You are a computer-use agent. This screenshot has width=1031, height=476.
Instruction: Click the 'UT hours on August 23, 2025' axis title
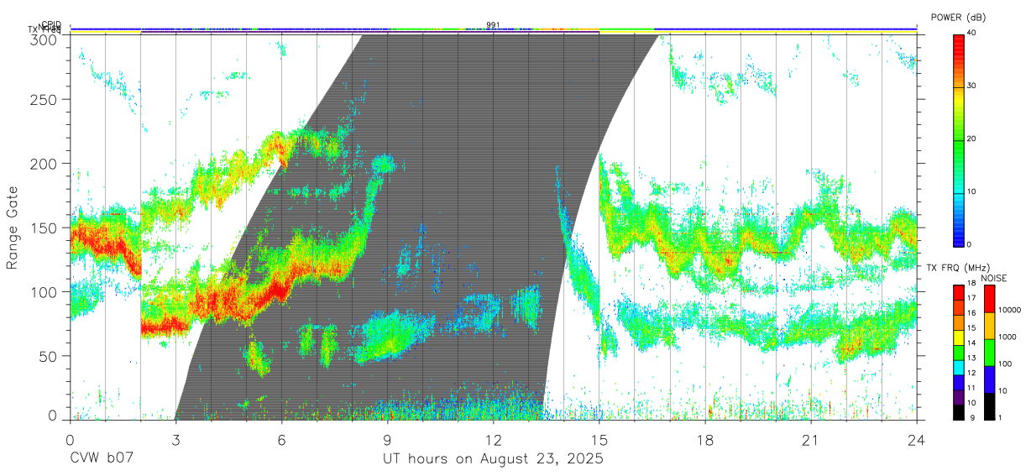pyautogui.click(x=493, y=459)
